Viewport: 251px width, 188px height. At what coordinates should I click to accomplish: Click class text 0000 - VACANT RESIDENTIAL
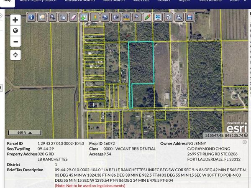coord(130,149)
